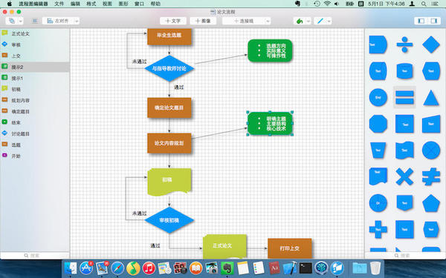
Task: Open the Trash in the Dock
Action: click(375, 268)
